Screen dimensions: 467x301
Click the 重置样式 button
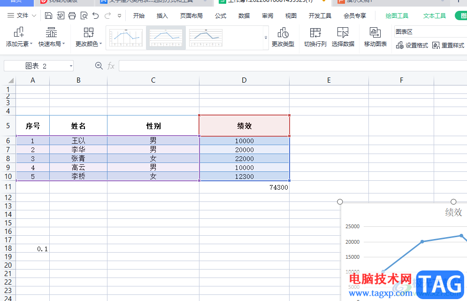click(x=448, y=45)
